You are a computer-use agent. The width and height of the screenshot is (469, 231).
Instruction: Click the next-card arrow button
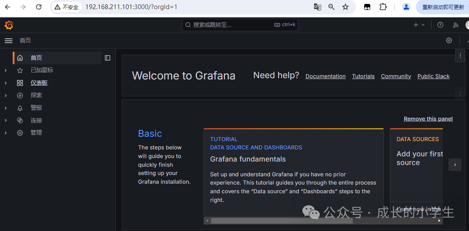(x=455, y=165)
